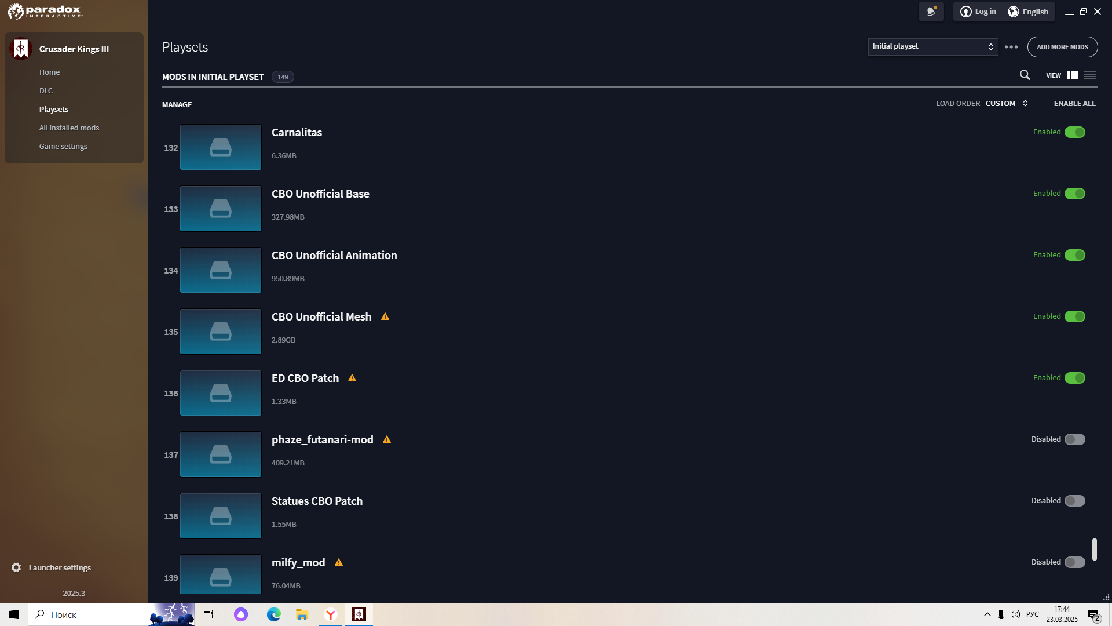Click the globe icon beside English
The width and height of the screenshot is (1112, 626).
(x=1014, y=12)
